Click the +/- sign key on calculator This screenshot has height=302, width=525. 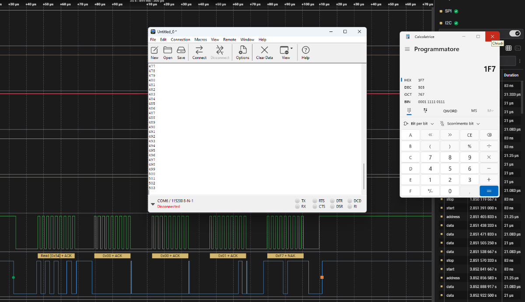(x=430, y=191)
